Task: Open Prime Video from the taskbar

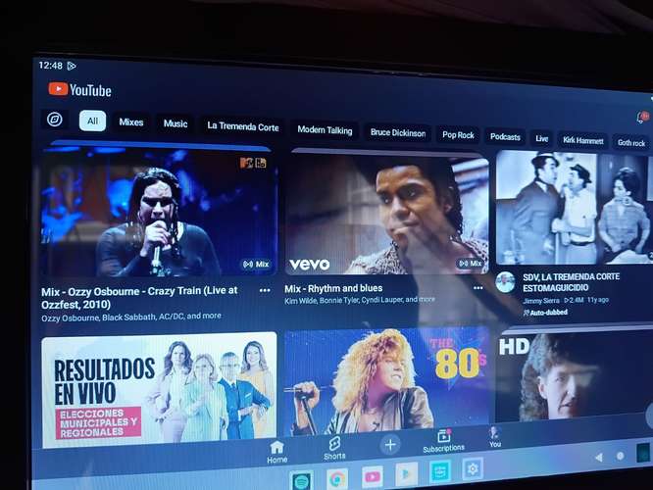Action: (x=440, y=471)
